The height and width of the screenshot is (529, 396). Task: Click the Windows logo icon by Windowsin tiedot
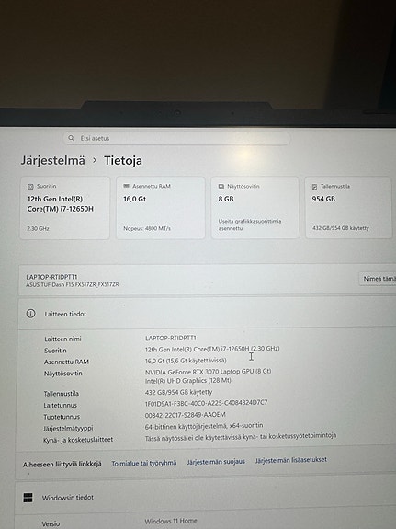pyautogui.click(x=28, y=498)
